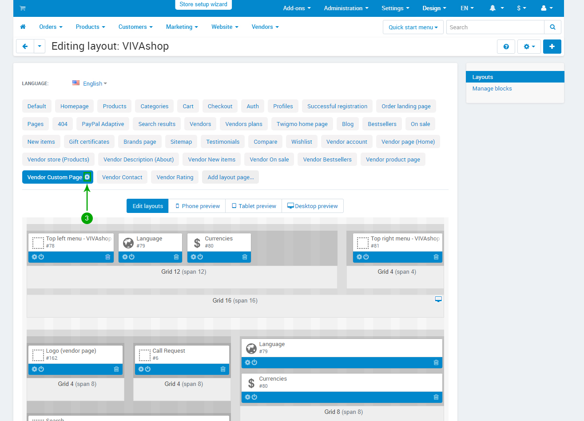Click into the Search input field
This screenshot has height=421, width=584.
click(495, 27)
